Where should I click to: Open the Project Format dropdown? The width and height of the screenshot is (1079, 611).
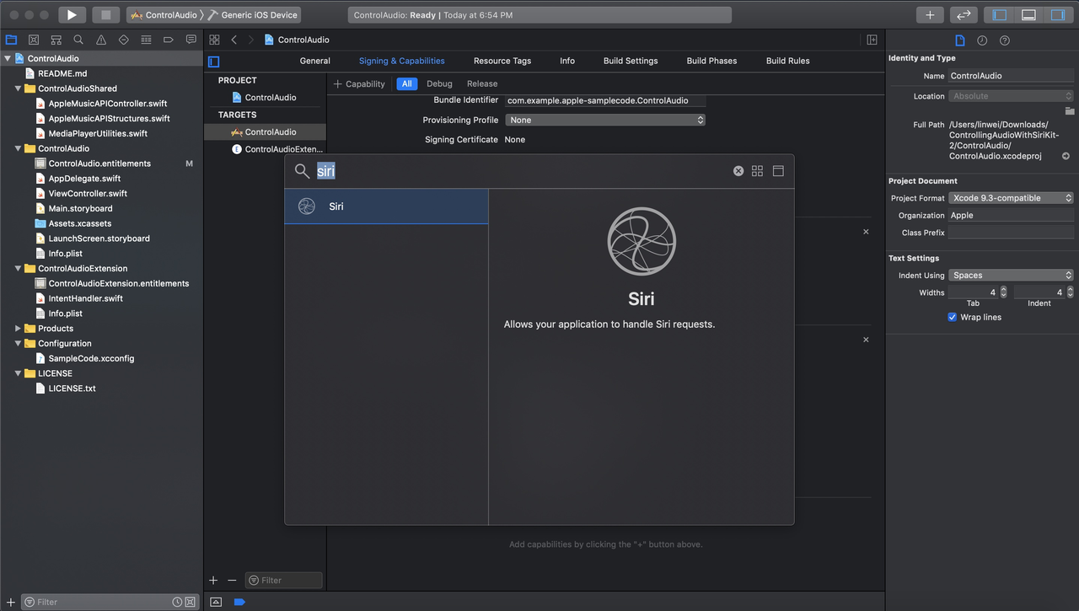(x=1011, y=198)
